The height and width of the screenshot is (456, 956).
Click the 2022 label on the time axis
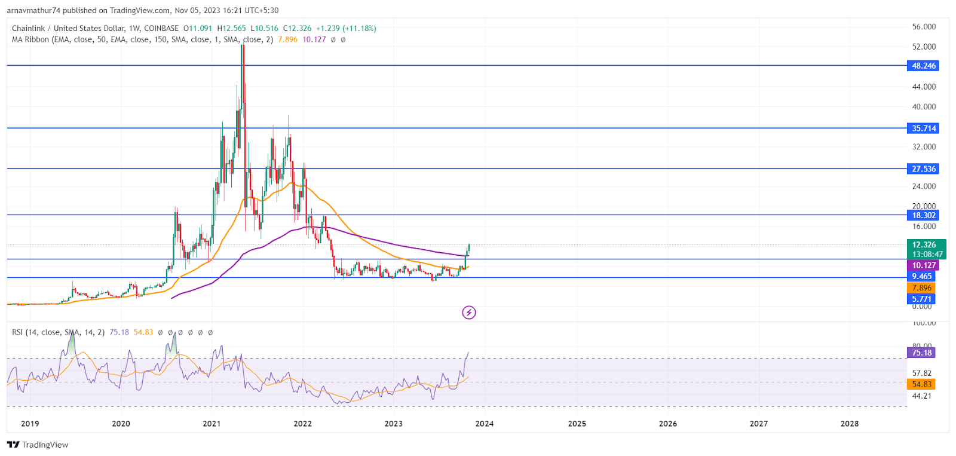pyautogui.click(x=302, y=424)
